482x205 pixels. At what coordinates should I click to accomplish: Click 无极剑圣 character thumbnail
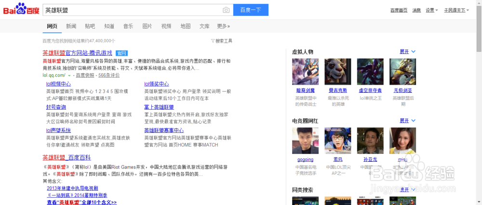402,72
